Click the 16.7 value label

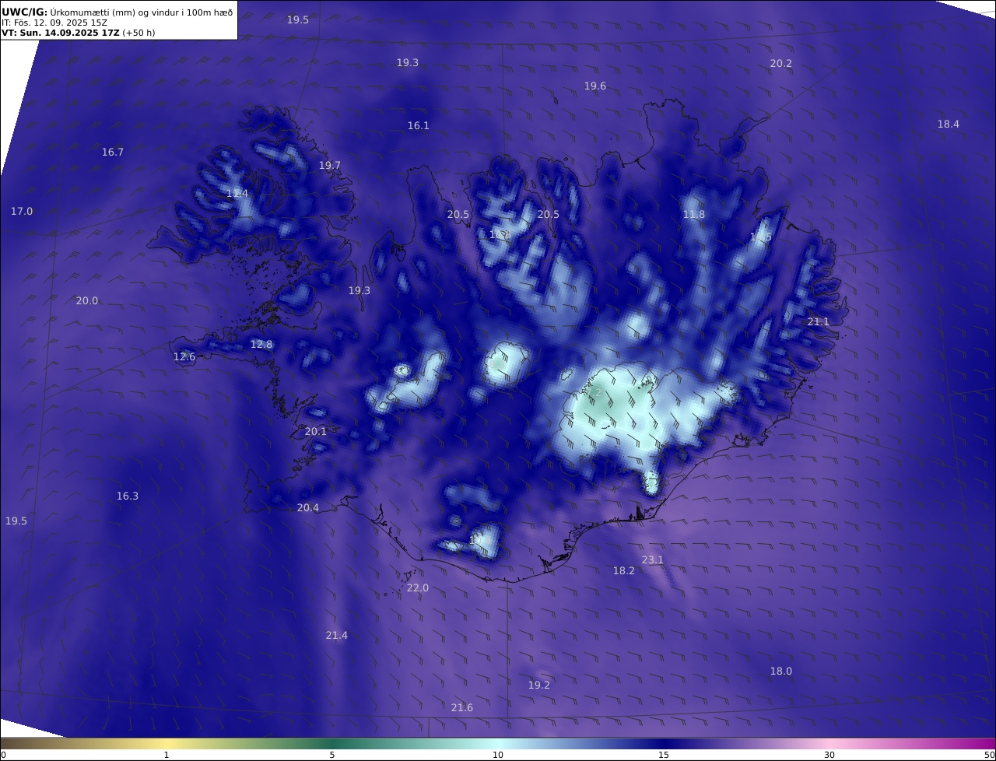[113, 153]
